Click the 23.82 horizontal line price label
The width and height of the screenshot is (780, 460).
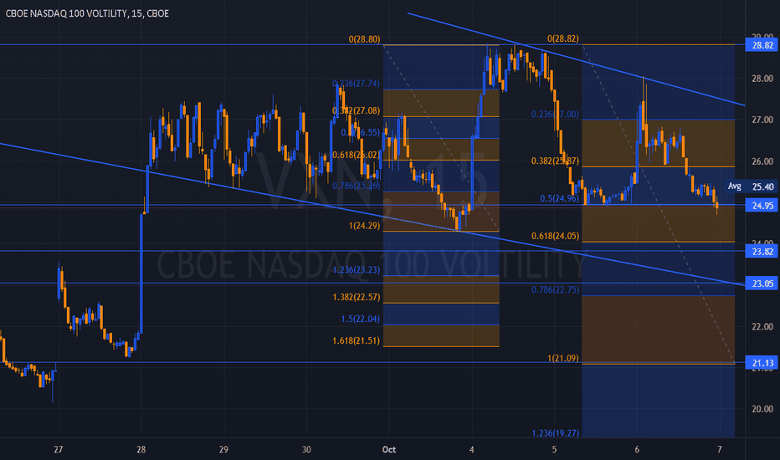762,252
